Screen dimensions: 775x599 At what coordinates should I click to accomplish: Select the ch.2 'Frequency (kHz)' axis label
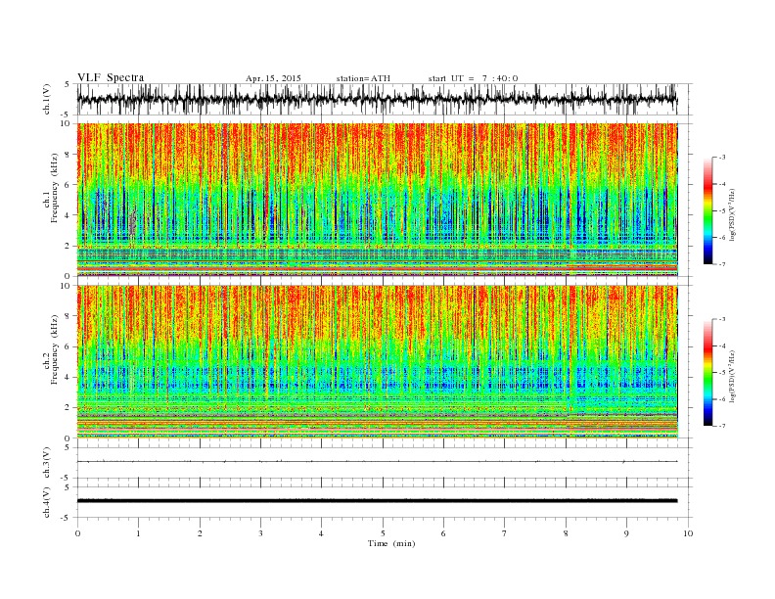click(55, 348)
